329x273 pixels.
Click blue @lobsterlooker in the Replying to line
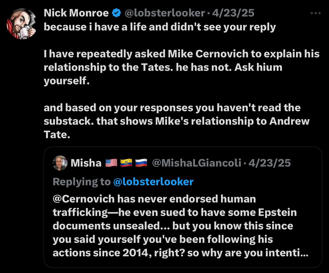click(153, 181)
